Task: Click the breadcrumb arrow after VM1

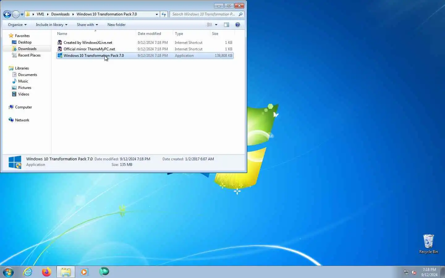Action: (x=48, y=14)
